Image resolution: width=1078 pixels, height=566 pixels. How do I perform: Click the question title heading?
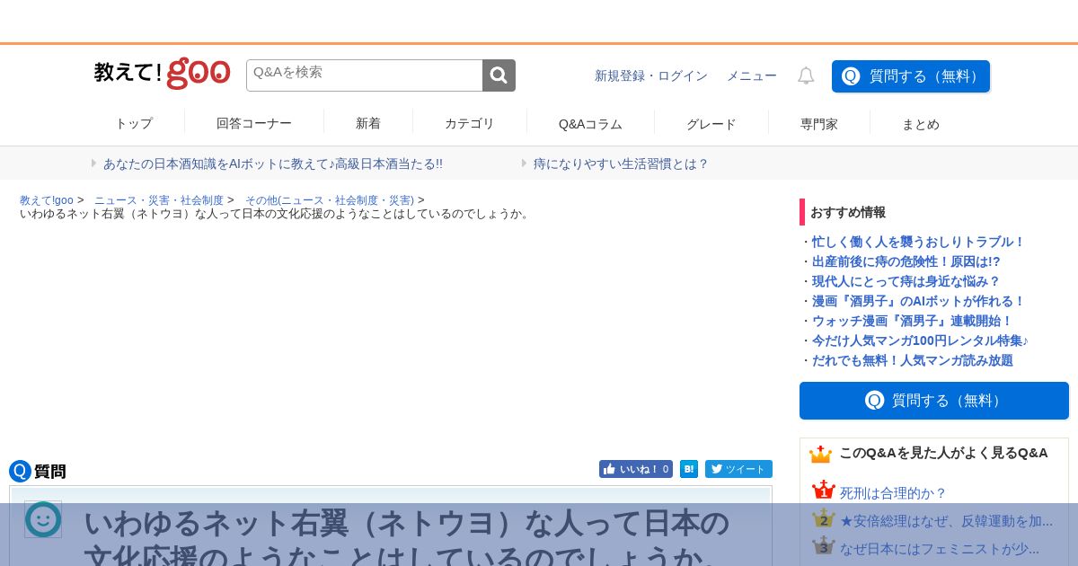coord(406,537)
